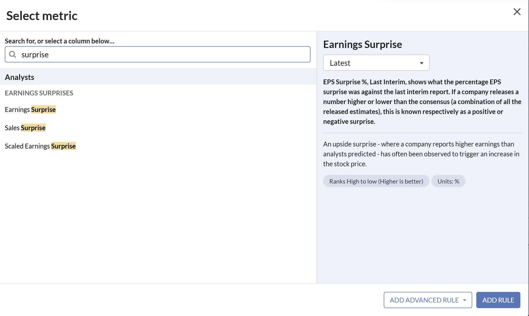Screen dimensions: 529x316
Task: Click the Ranks High to low tag
Action: point(376,181)
